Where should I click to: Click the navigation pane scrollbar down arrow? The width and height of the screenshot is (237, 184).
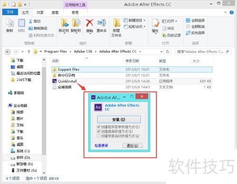44,173
